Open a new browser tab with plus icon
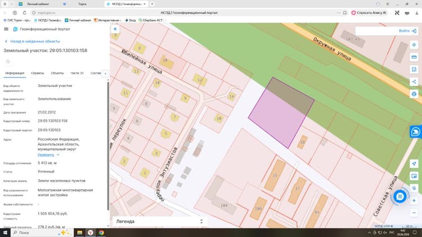Viewport: 422px width, 237px height. 152,4
